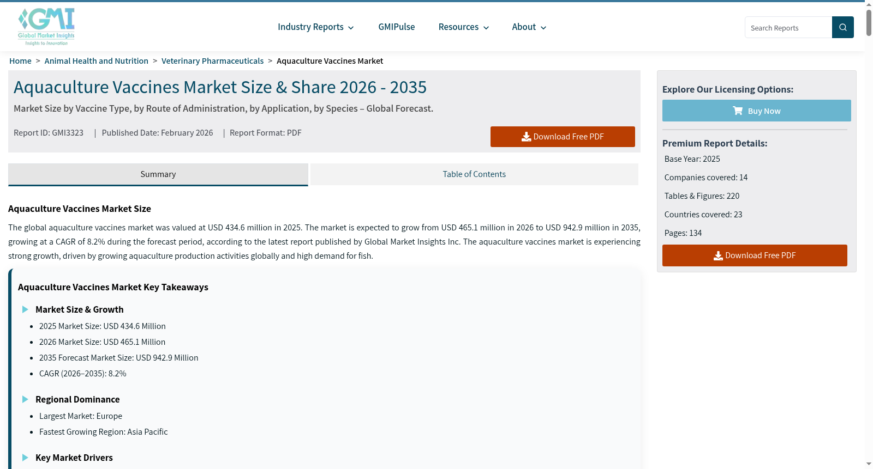Click 'Aquaculture Vaccines Market Key Takeaways' heading
The width and height of the screenshot is (873, 469).
pyautogui.click(x=113, y=287)
